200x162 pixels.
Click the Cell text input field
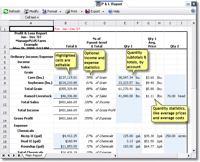click(x=115, y=17)
